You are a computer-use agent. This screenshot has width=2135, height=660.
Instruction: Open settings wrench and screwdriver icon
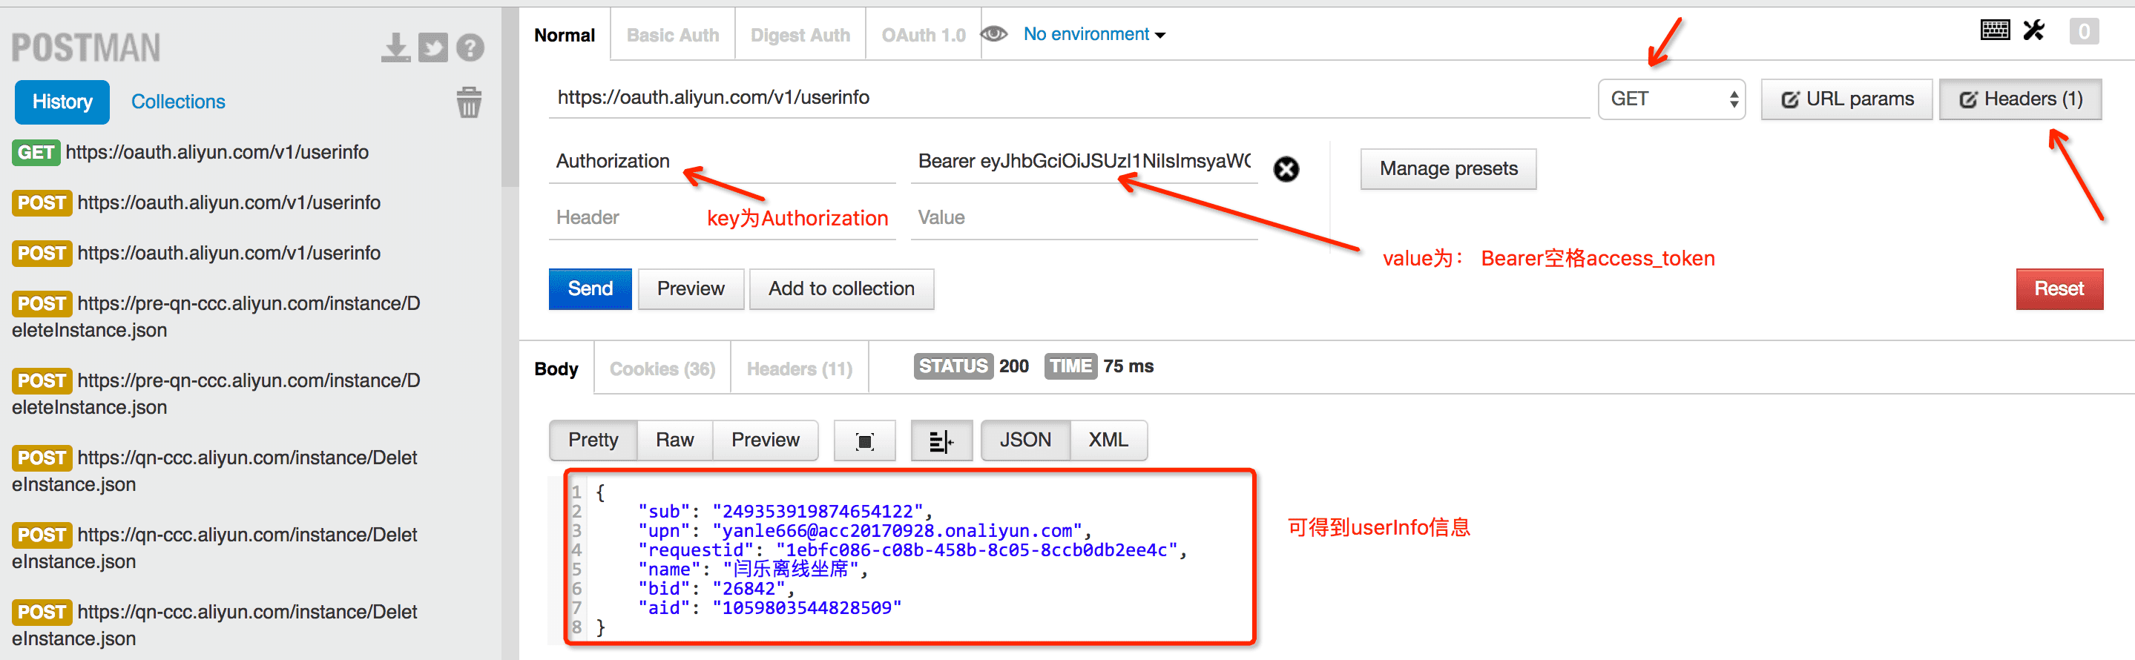[2034, 30]
